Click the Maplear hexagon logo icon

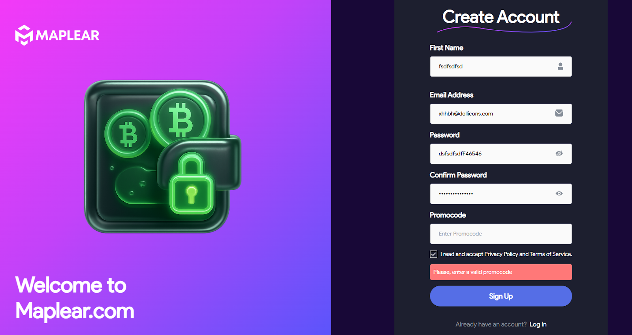click(x=24, y=35)
